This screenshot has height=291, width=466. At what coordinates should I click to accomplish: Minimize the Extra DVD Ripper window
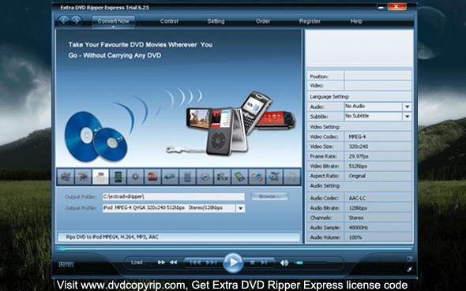(381, 7)
